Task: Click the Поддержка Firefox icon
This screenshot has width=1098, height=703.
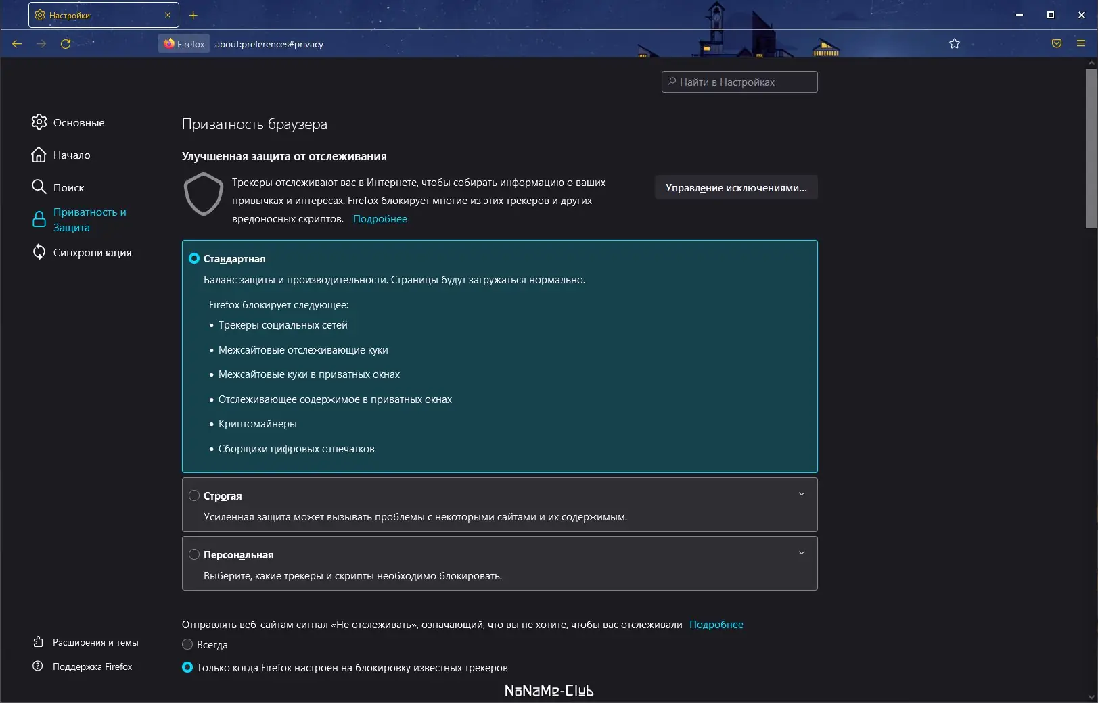Action: pyautogui.click(x=39, y=666)
